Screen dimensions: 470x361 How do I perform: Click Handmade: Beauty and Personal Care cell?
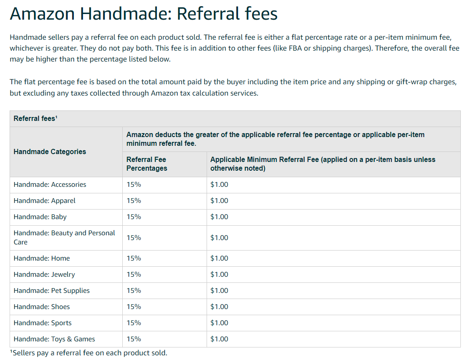[x=66, y=237]
